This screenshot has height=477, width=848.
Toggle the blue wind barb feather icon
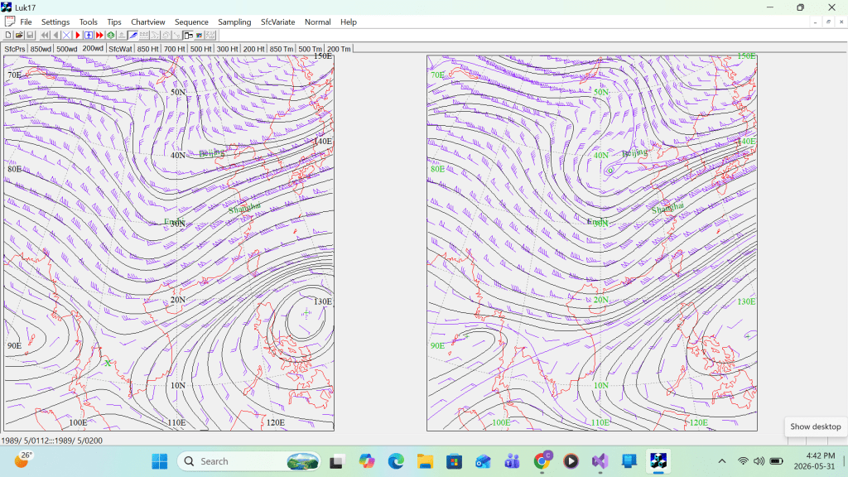pyautogui.click(x=133, y=35)
